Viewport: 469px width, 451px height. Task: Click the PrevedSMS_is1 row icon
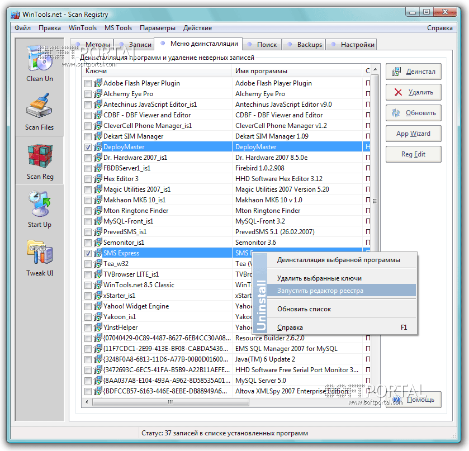pos(98,231)
